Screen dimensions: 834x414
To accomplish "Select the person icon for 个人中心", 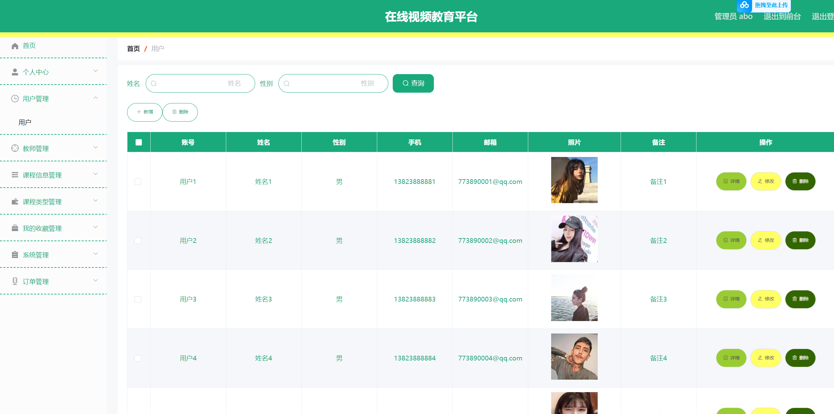I will pos(15,71).
